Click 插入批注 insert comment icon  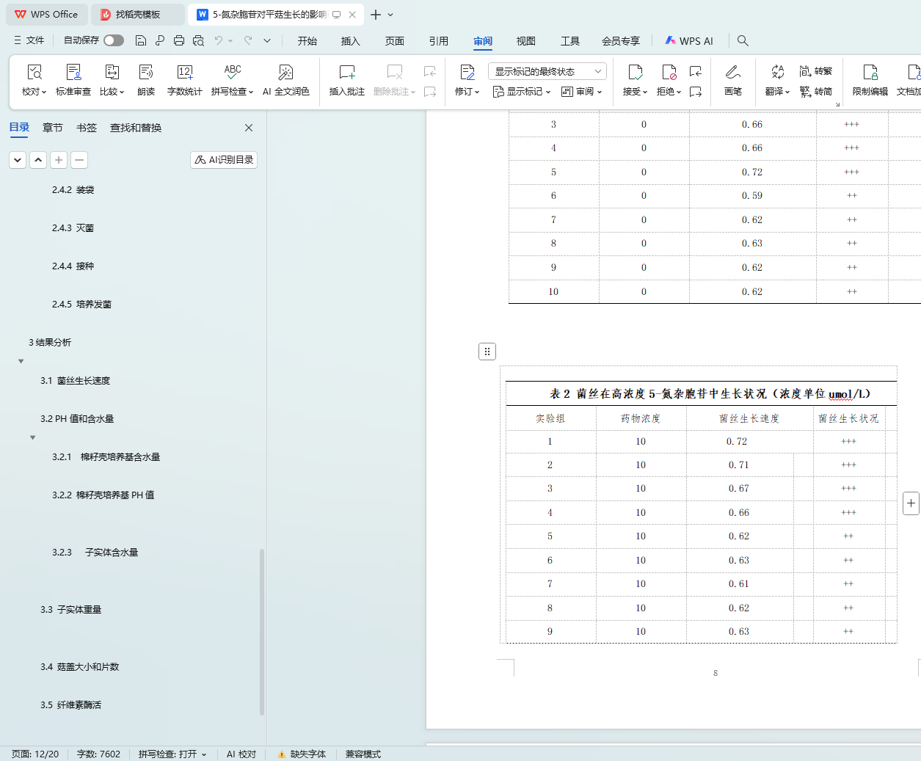coord(346,73)
